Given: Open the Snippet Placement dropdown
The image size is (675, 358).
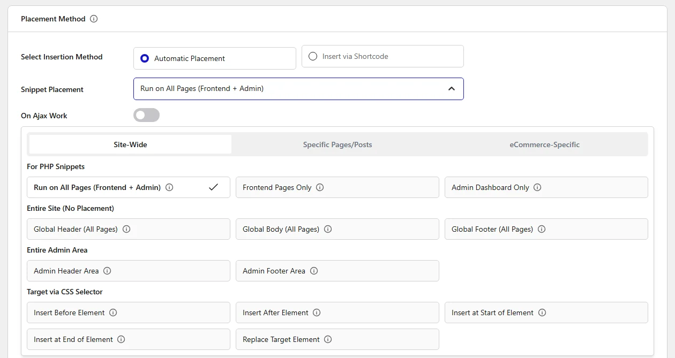Looking at the screenshot, I should pos(298,89).
